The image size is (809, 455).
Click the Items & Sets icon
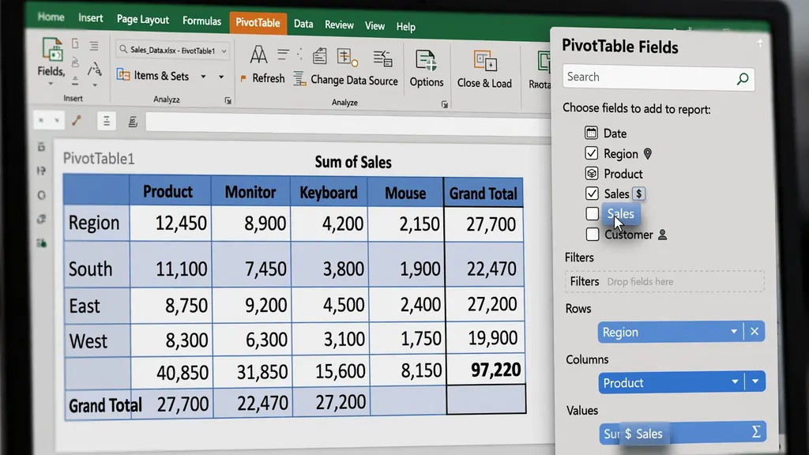click(123, 75)
